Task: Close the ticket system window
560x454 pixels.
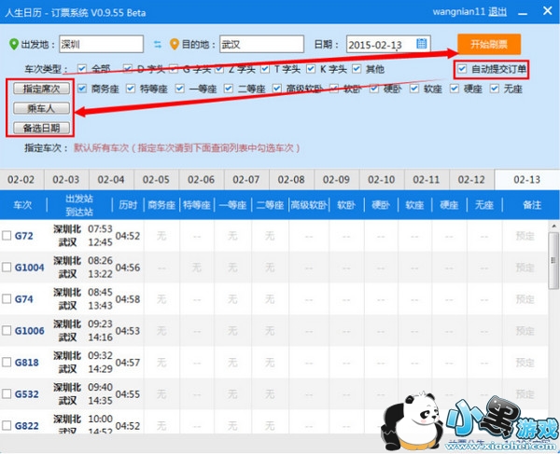Action: point(548,10)
